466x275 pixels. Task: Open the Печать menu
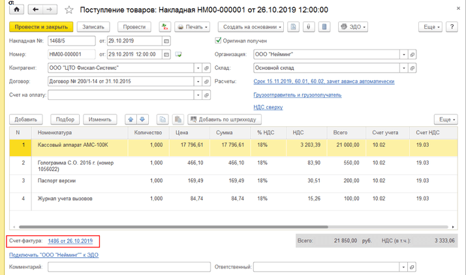[x=193, y=27]
